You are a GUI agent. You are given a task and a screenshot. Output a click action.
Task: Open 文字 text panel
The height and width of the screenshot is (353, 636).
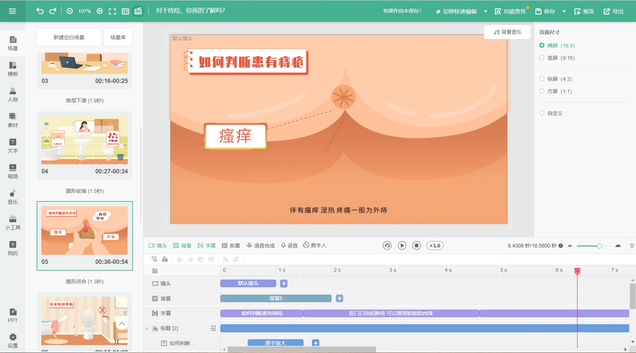coord(13,146)
